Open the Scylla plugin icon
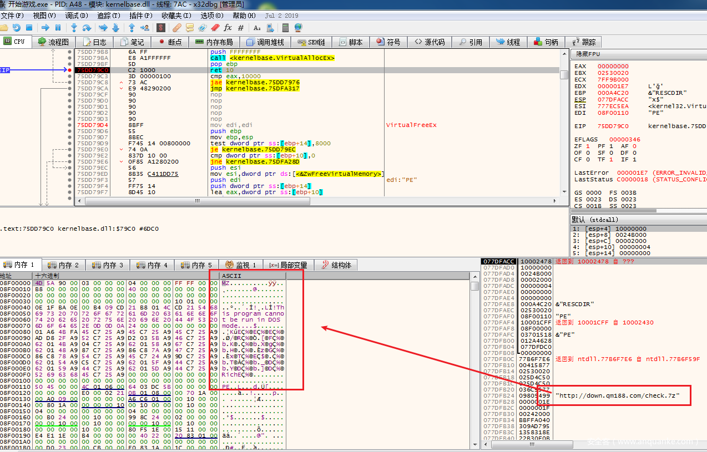Screen dimensions: 707x452 coord(161,28)
